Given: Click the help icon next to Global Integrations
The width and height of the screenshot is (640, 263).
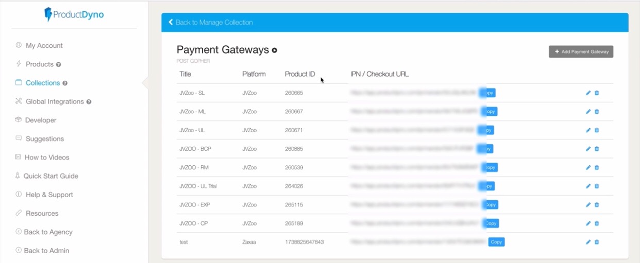Looking at the screenshot, I should (89, 102).
